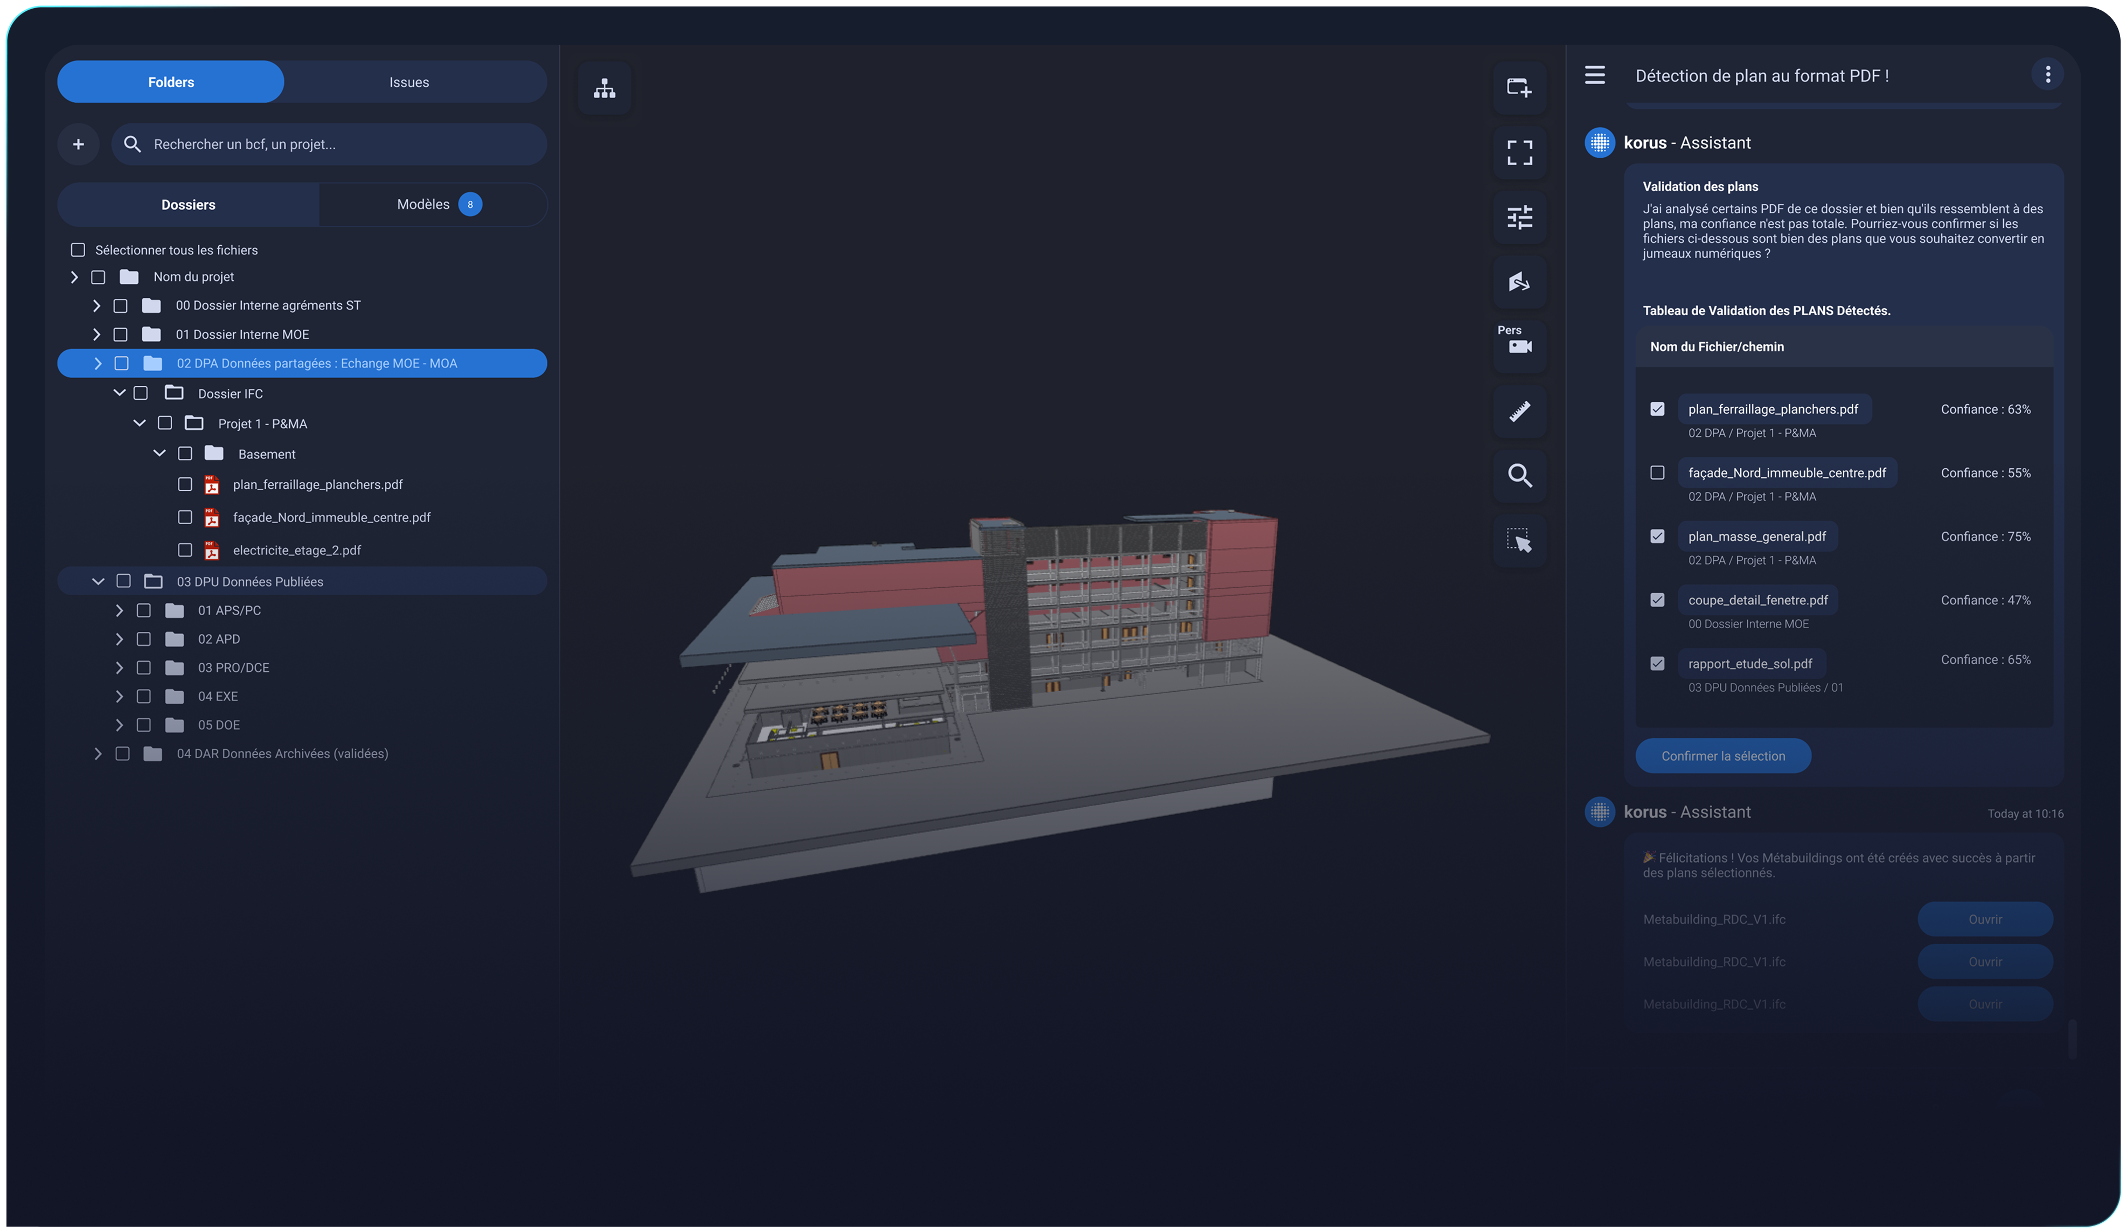Click the Projet 1 - P&MA folder icon
Screen dimensions: 2126x1232
coord(194,423)
